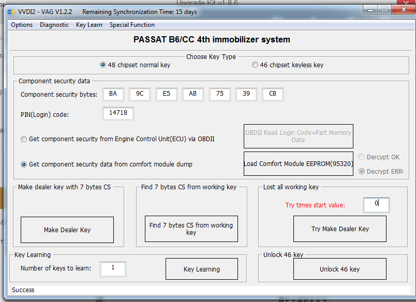Click Find 7 bytes CS from working key button
416x302 pixels.
(x=191, y=229)
